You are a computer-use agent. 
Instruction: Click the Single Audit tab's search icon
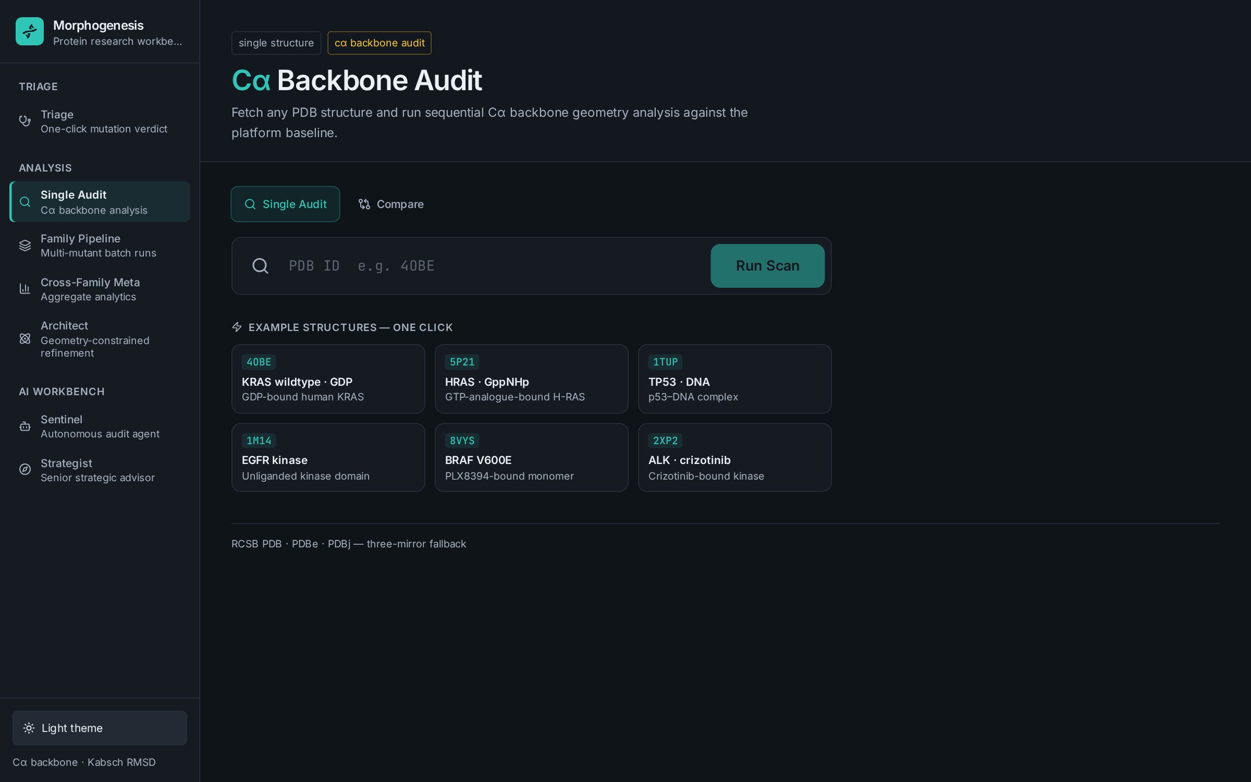250,204
